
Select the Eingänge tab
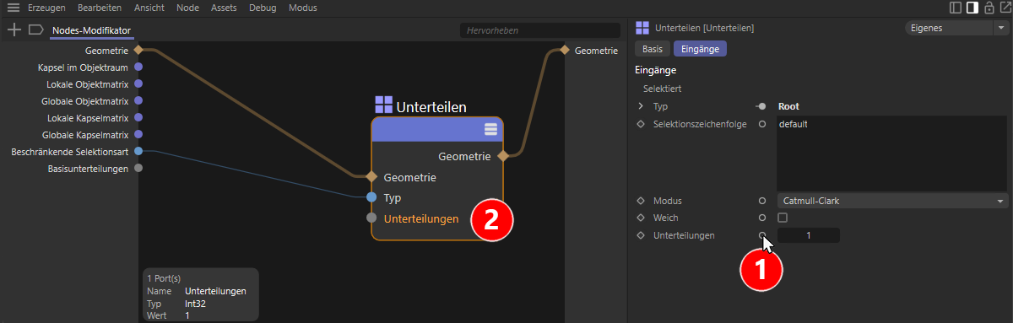pyautogui.click(x=700, y=49)
